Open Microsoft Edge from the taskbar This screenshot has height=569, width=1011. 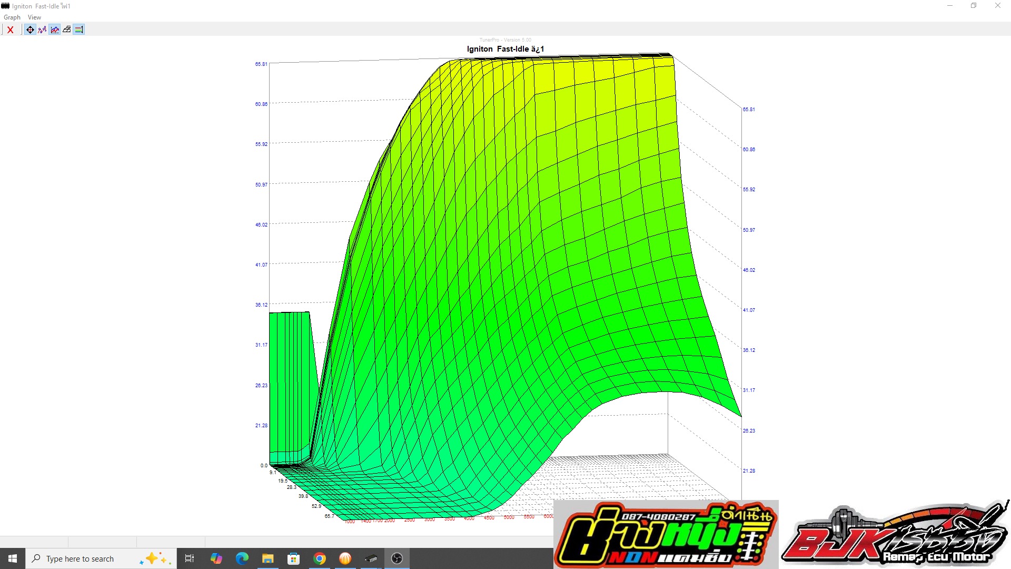tap(242, 558)
